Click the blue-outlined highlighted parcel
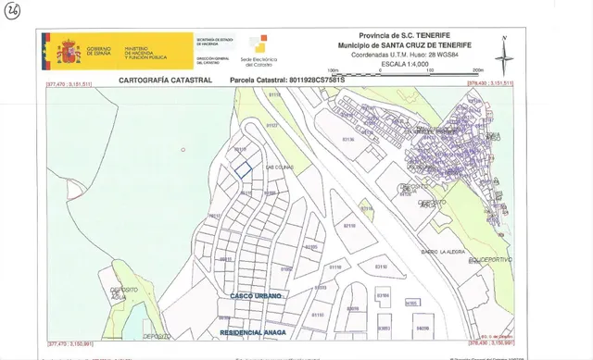The width and height of the screenshot is (593, 360). pyautogui.click(x=243, y=170)
